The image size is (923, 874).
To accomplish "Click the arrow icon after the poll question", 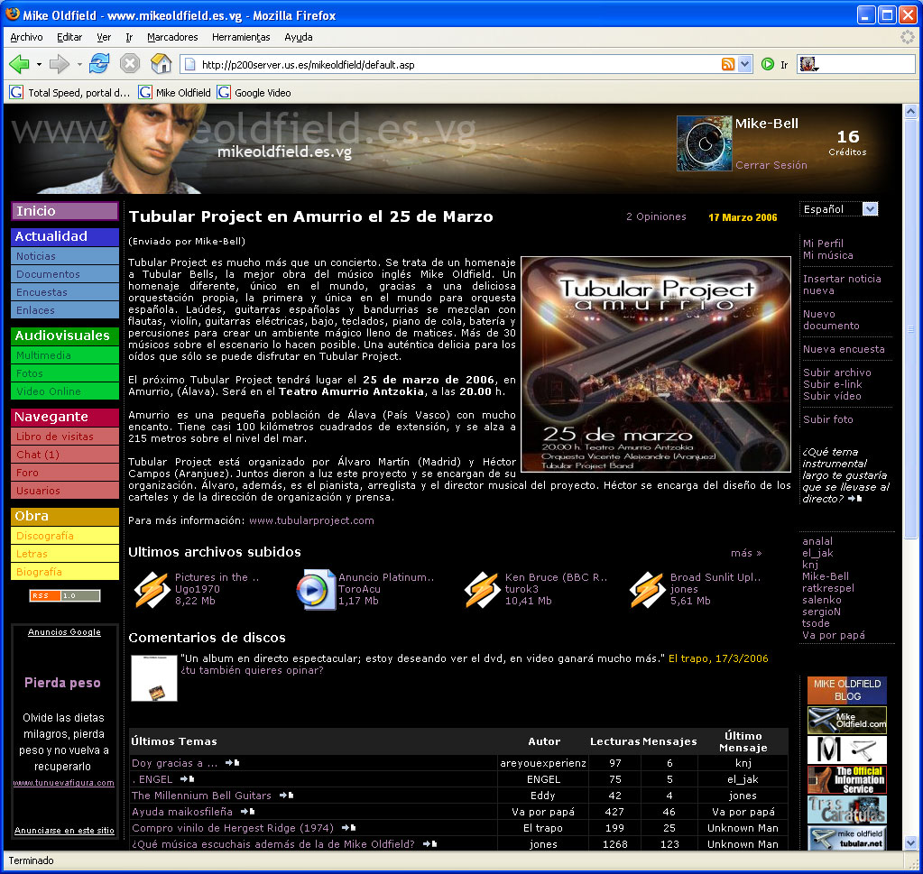I will [x=854, y=499].
